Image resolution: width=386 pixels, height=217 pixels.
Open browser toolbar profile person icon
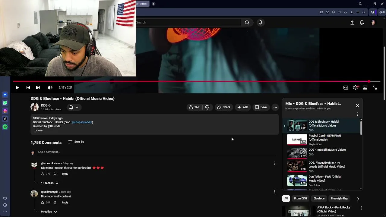(364, 12)
